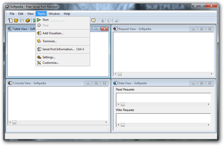Click inside the Console View output area
224x146 pixels.
coord(58,103)
